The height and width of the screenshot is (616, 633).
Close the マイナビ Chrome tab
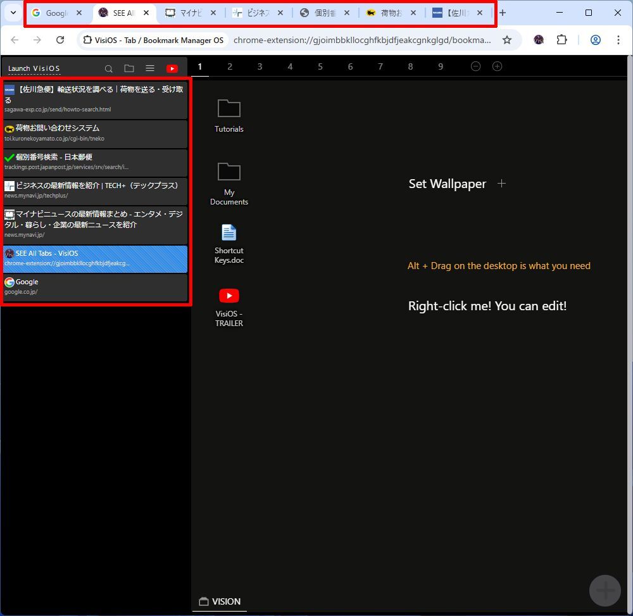213,13
